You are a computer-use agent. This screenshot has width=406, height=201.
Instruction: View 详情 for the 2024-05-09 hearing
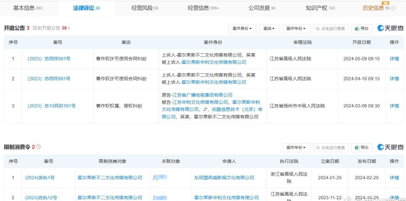point(394,59)
